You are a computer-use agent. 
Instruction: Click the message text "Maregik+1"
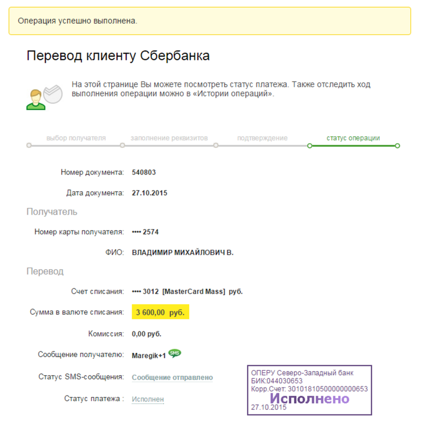pos(149,356)
